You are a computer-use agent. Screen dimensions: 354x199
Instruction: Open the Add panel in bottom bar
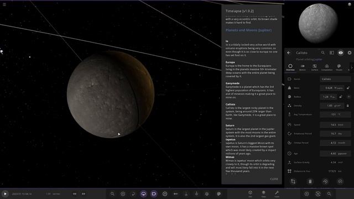tap(250, 193)
